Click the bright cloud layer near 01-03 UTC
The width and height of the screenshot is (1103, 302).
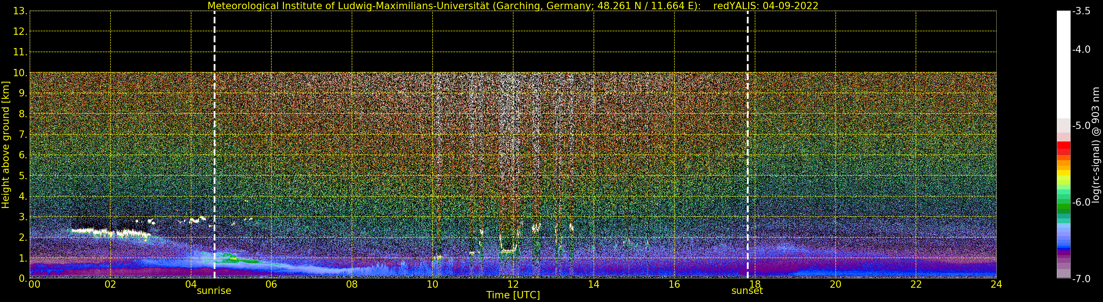coord(111,233)
